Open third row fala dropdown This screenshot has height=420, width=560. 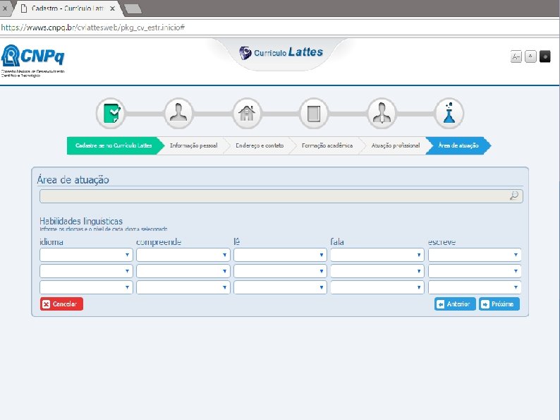[x=377, y=287]
